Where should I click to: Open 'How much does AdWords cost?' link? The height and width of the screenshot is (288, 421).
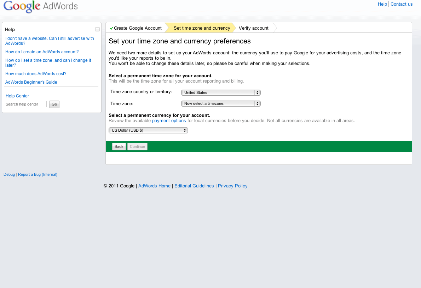[x=36, y=74]
